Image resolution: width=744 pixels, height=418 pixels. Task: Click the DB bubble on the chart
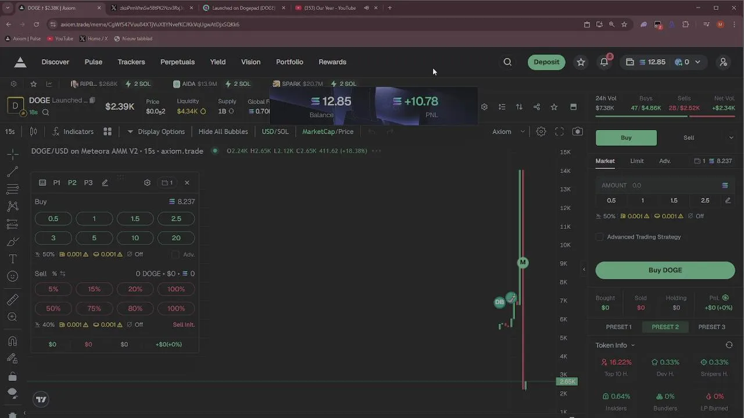click(x=499, y=302)
